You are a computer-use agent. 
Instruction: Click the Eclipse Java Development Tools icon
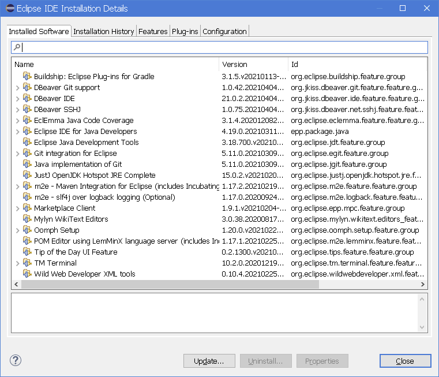point(27,142)
